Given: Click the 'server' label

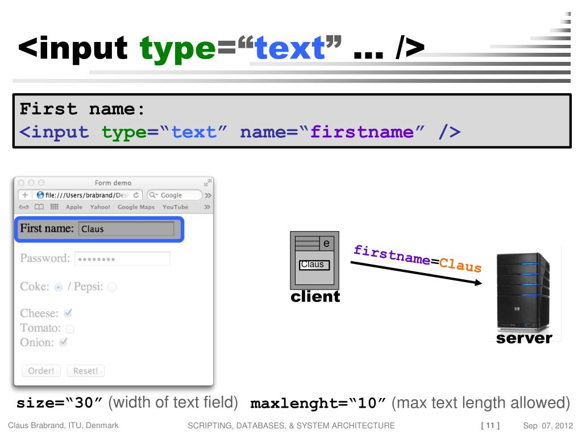Looking at the screenshot, I should pos(524,338).
